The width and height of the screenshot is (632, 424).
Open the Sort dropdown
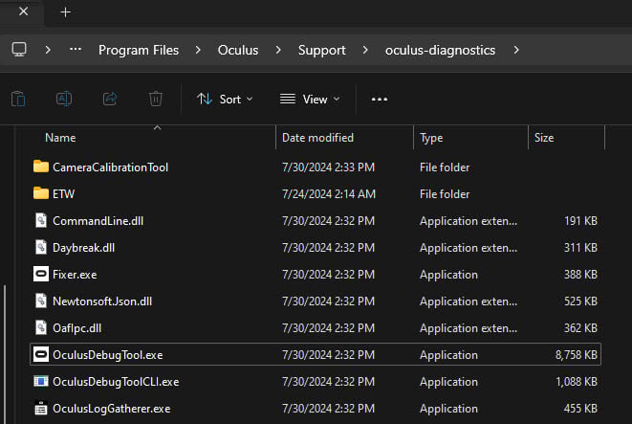(x=225, y=100)
